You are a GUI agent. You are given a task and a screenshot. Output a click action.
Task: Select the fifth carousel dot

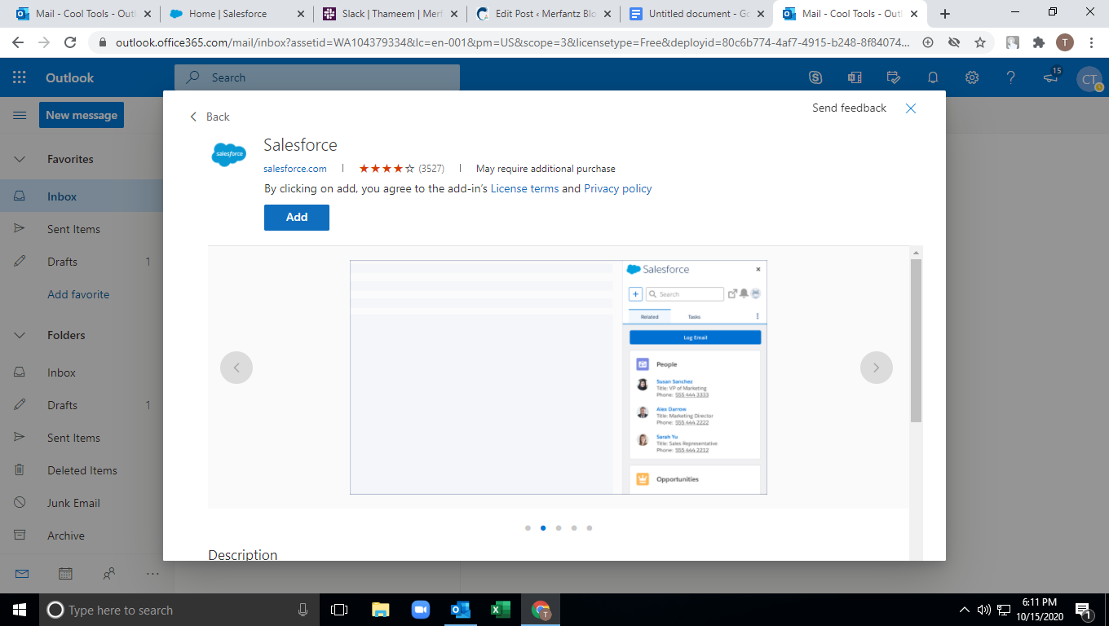590,528
